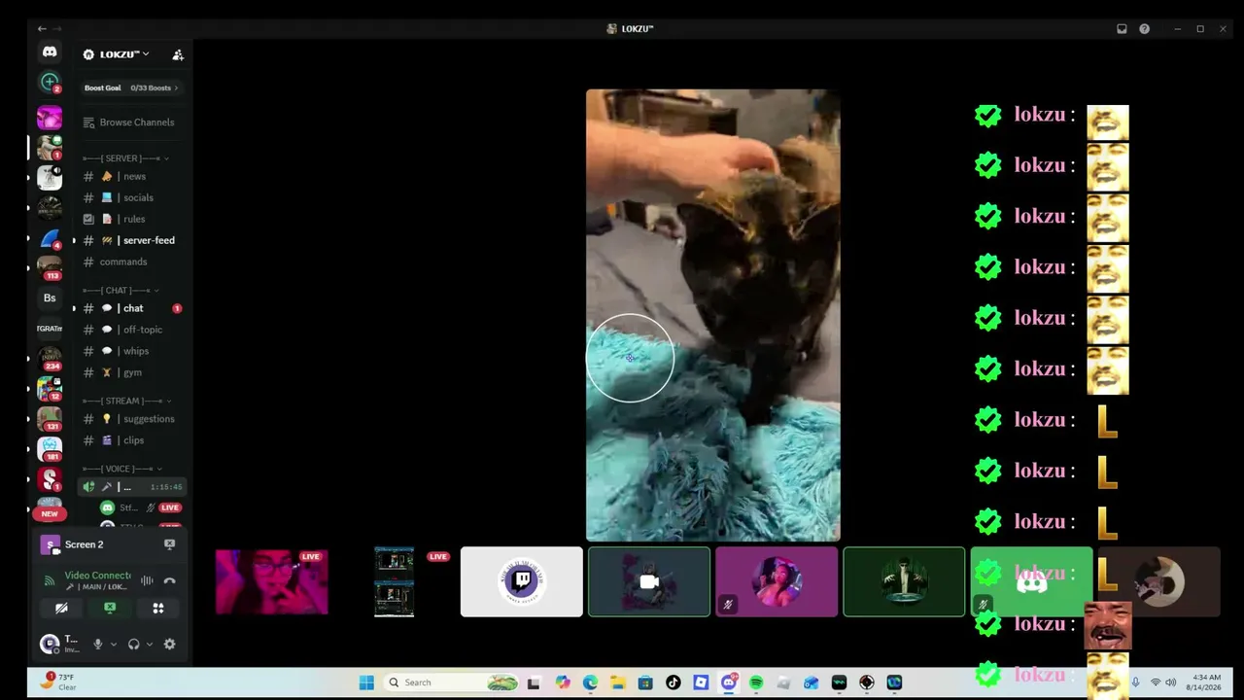Disconnect from the voice channel
This screenshot has height=700, width=1244.
(169, 580)
